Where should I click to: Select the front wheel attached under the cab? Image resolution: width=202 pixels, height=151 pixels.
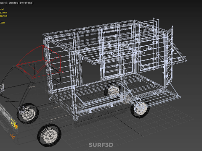pos(28,113)
